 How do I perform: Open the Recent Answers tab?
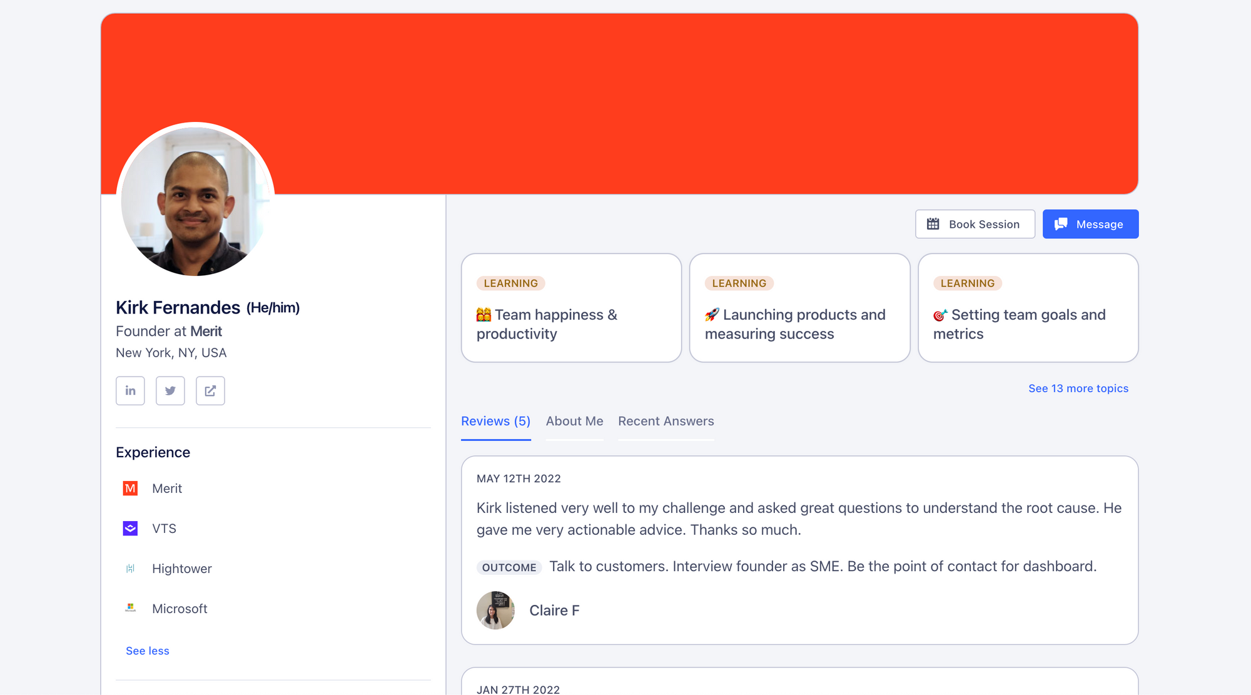click(666, 421)
